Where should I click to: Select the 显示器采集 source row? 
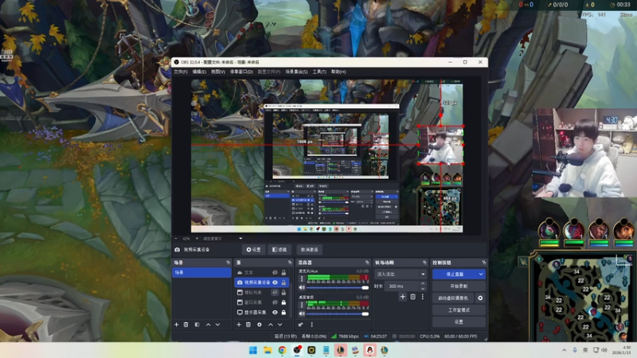click(x=262, y=312)
